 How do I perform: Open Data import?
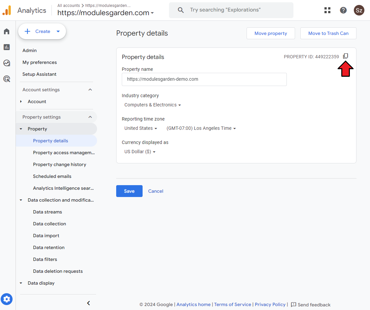click(46, 236)
